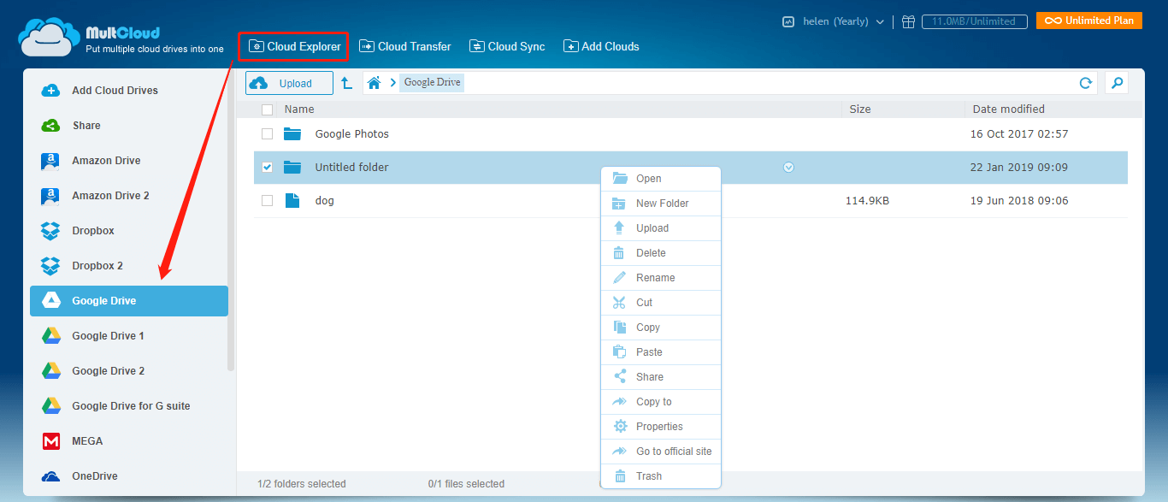
Task: Click the dog file icon
Action: pyautogui.click(x=292, y=201)
